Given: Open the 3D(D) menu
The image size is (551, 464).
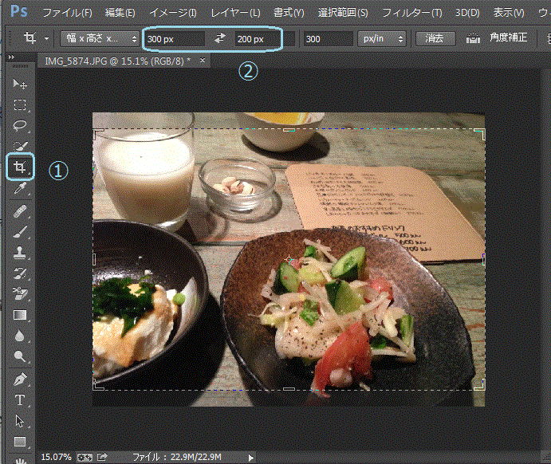Looking at the screenshot, I should 467,13.
